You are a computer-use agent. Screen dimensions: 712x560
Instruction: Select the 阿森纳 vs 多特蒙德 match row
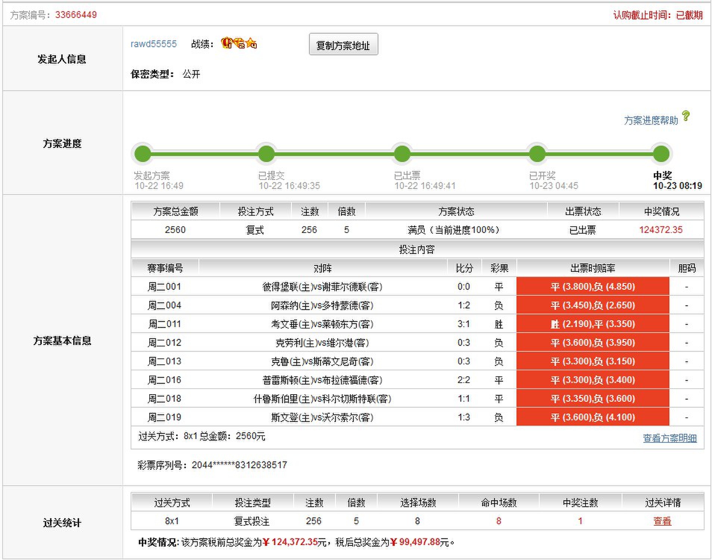322,305
